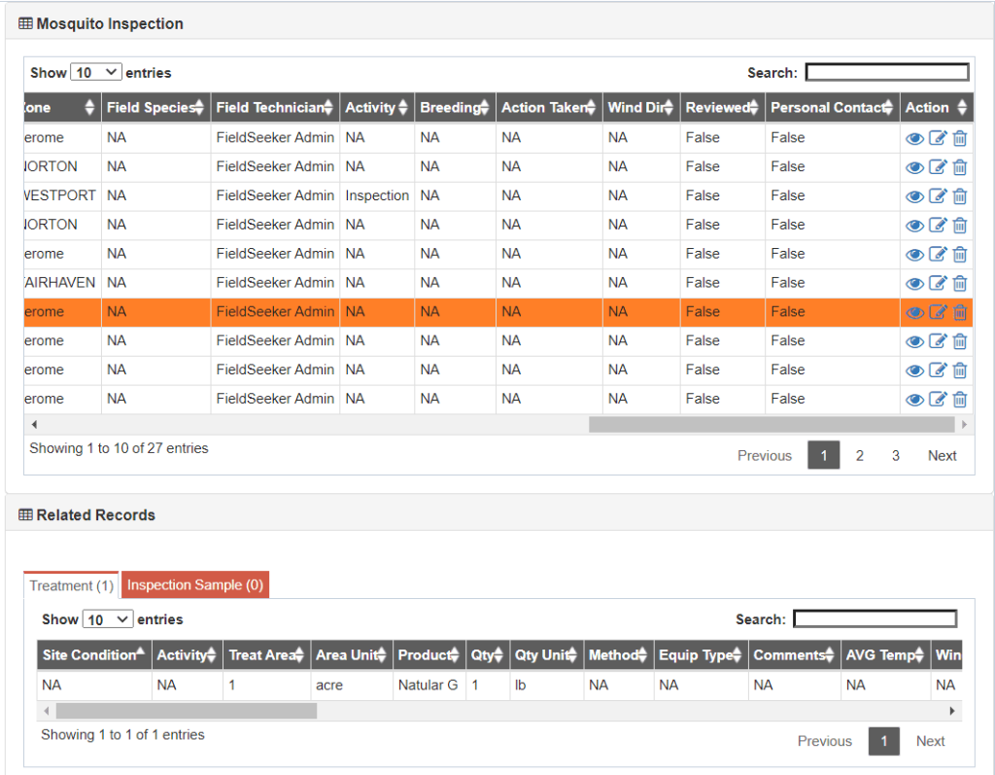Sort by Breeding column
This screenshot has width=995, height=775.
[x=455, y=107]
